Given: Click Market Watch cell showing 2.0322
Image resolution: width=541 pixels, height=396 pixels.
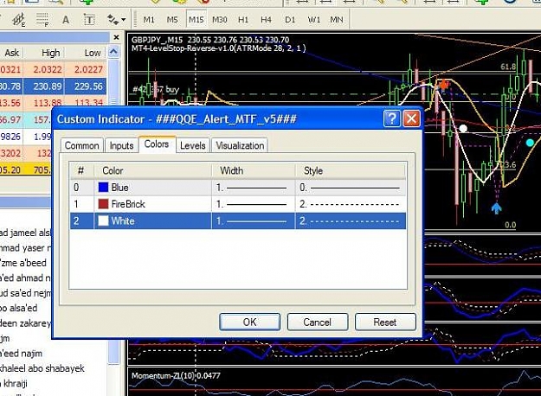Looking at the screenshot, I should click(48, 69).
